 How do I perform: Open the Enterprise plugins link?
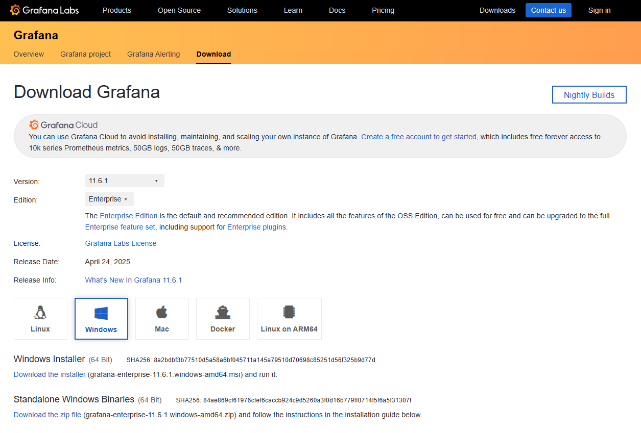(256, 227)
